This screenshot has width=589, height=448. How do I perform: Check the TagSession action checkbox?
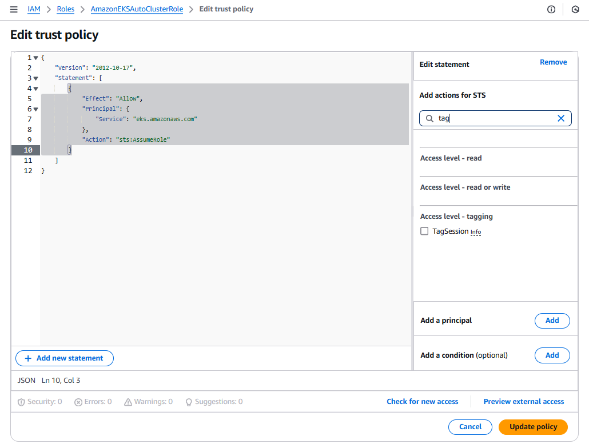click(x=424, y=231)
